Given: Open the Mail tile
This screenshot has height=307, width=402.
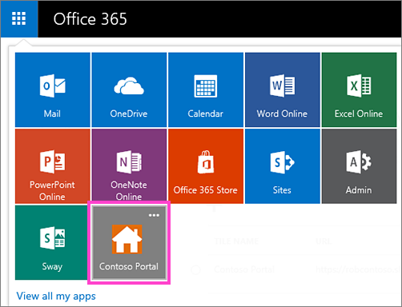Looking at the screenshot, I should [53, 90].
